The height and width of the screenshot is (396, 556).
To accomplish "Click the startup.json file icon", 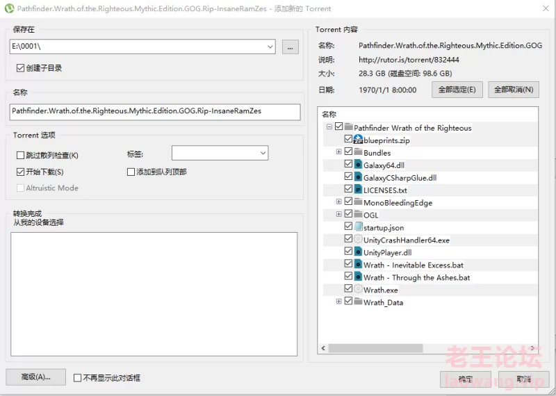I will click(358, 226).
